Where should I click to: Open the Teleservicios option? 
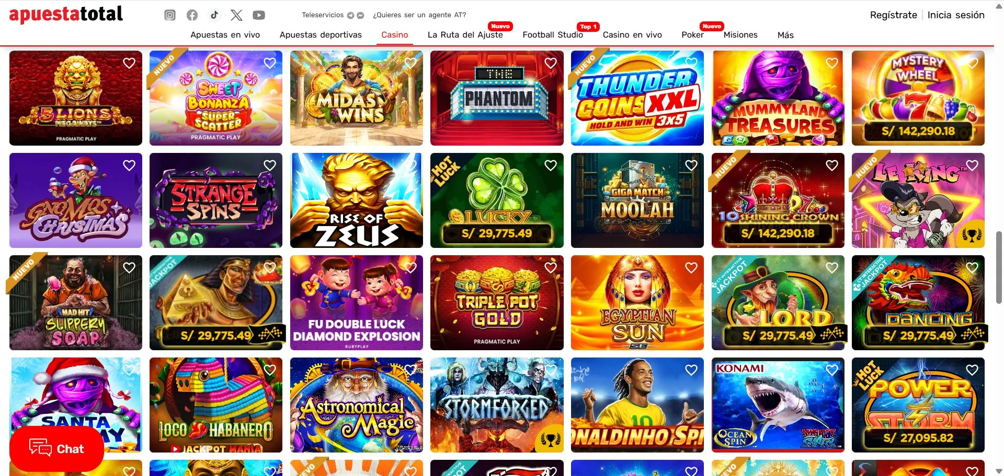tap(323, 15)
